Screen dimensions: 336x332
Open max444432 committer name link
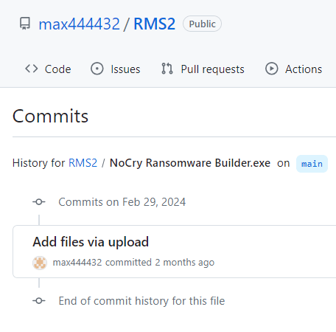tap(77, 263)
